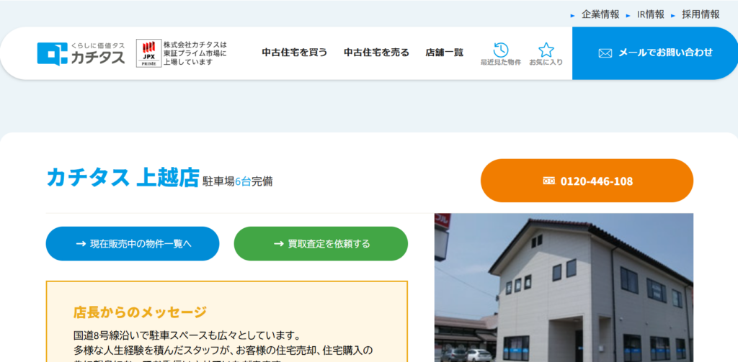Viewport: 738px width, 362px height.
Task: Click 駐車場6台完備 text
Action: pos(238,181)
